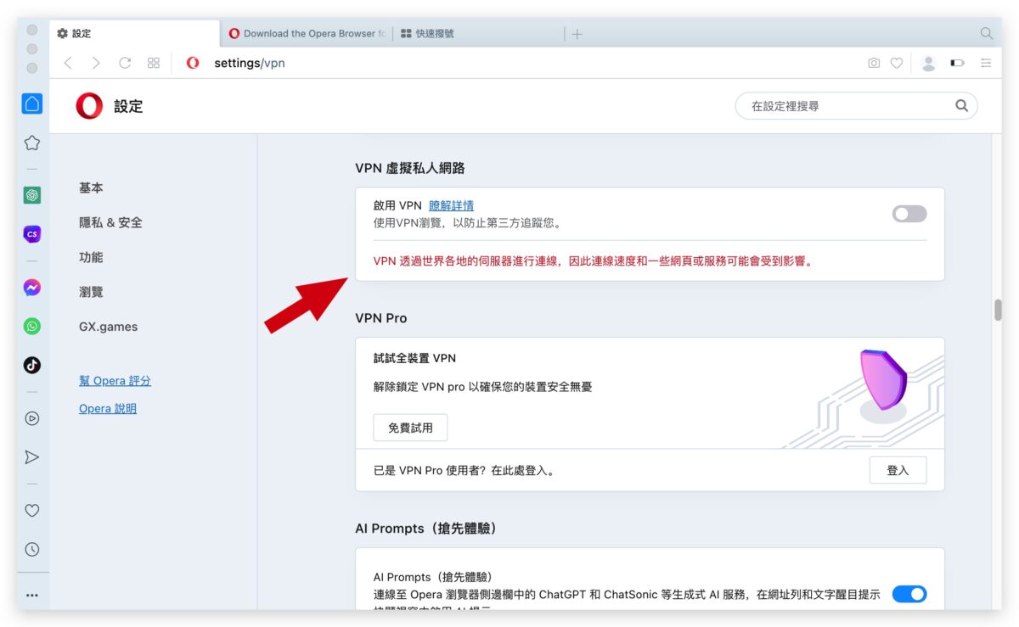Open ChatGPT from the sidebar

click(x=31, y=195)
